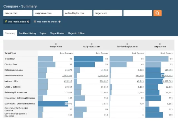Click the Historic Index building icon
Image resolution: width=178 pixels, height=126 pixels.
point(35,21)
